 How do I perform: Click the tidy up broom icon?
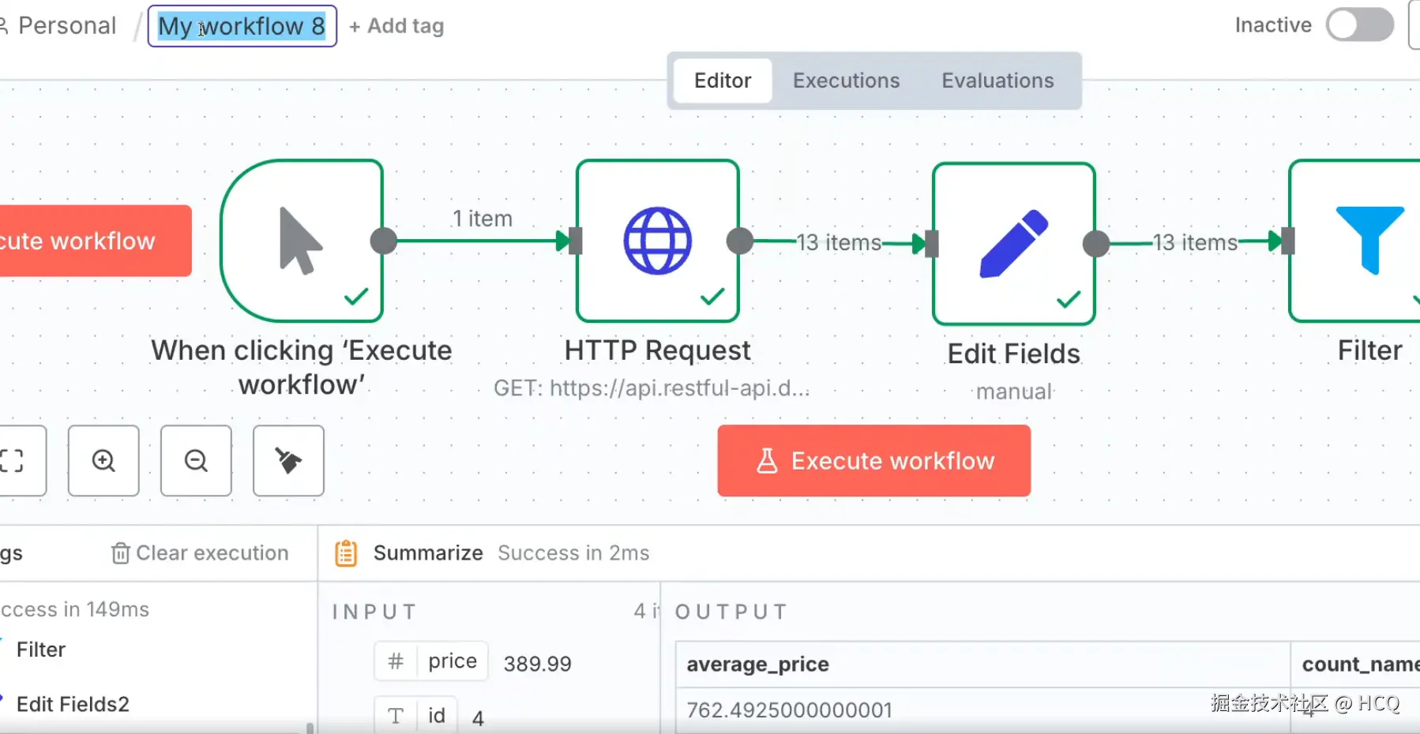click(x=288, y=461)
